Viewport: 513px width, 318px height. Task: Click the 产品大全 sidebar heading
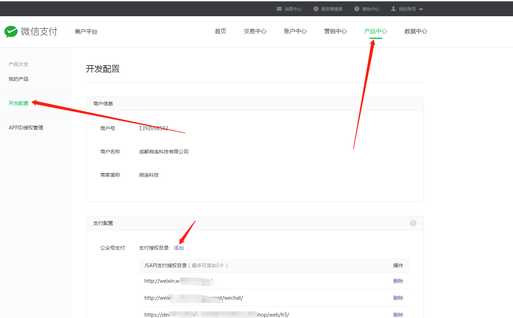pos(18,64)
